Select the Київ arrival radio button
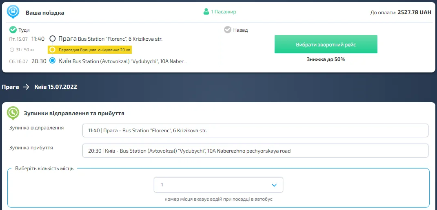The width and height of the screenshot is (437, 210). coord(52,61)
